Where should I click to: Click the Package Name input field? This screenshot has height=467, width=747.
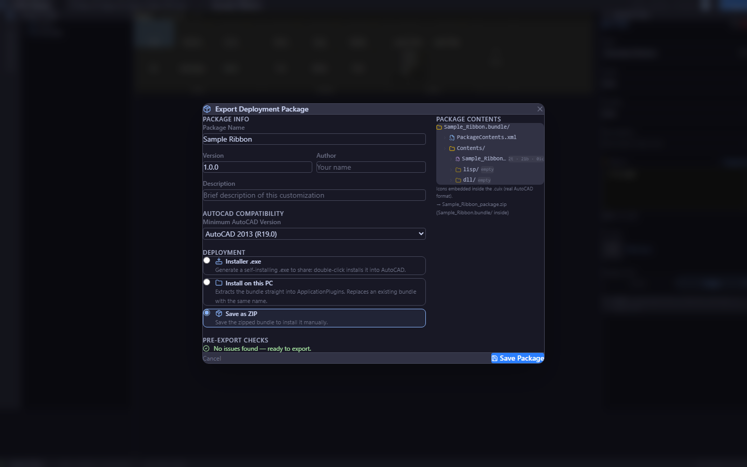(314, 139)
